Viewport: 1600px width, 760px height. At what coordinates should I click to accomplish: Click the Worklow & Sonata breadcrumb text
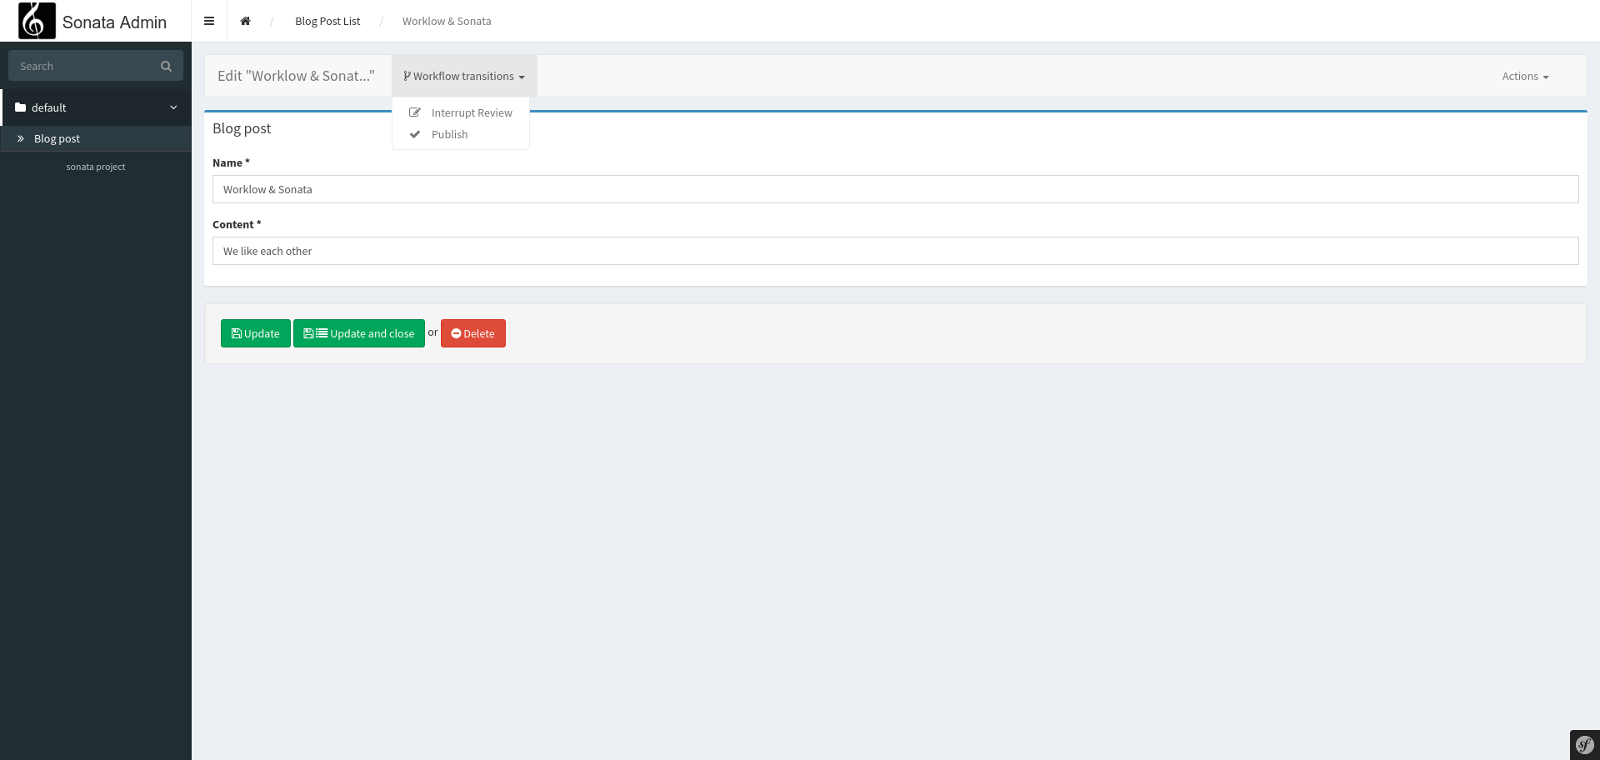pyautogui.click(x=447, y=21)
